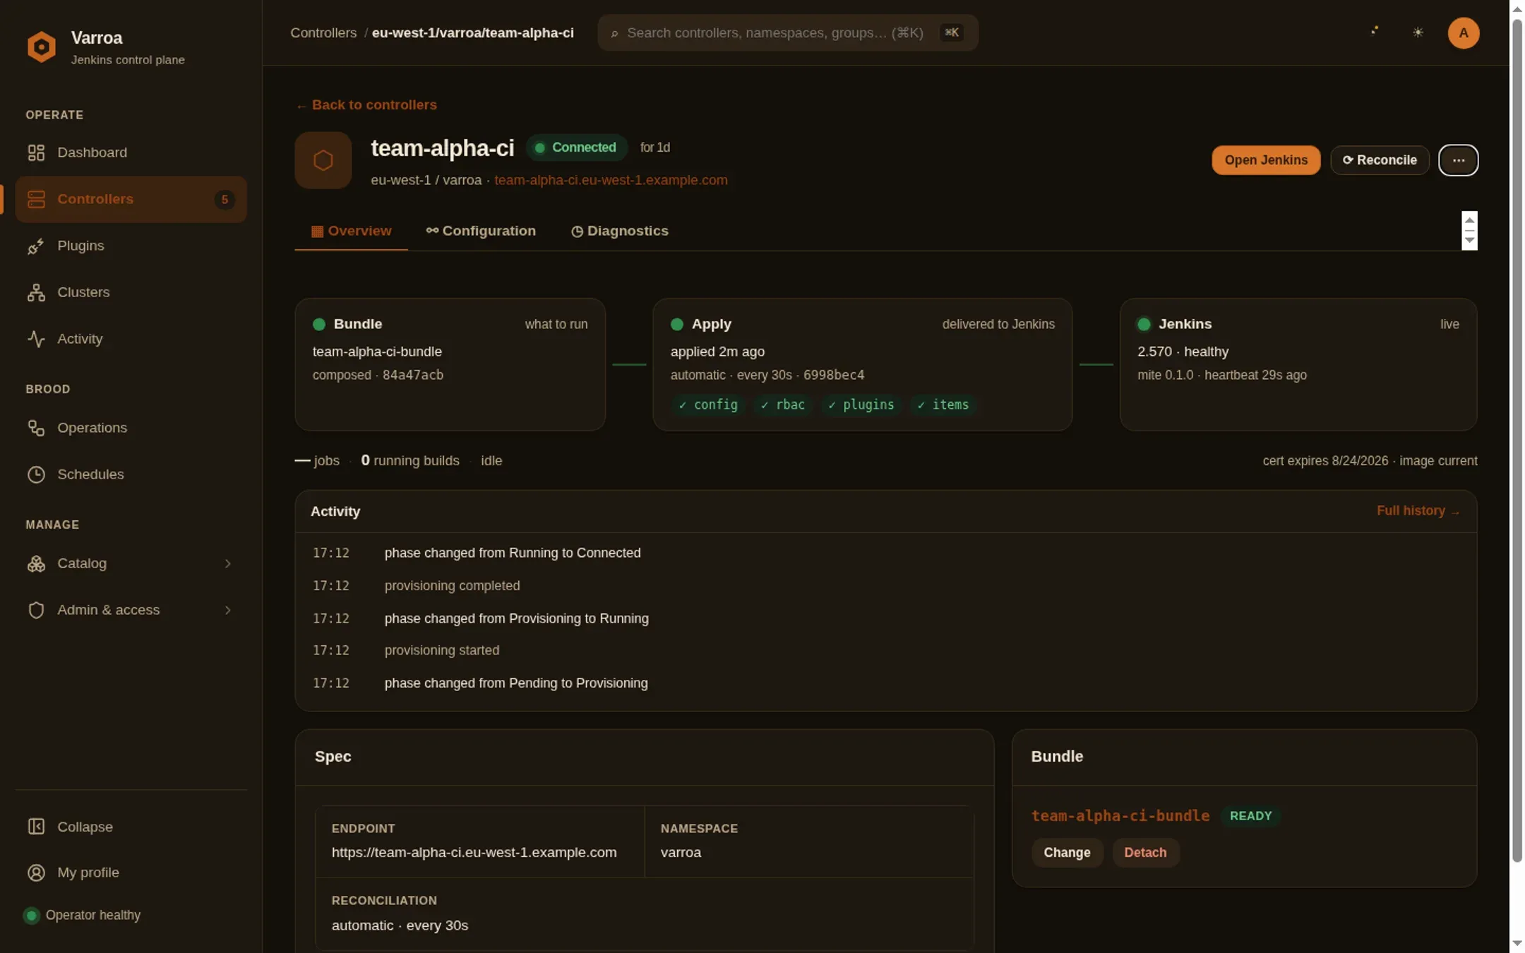Open Admin & access section
The width and height of the screenshot is (1525, 953).
click(131, 610)
